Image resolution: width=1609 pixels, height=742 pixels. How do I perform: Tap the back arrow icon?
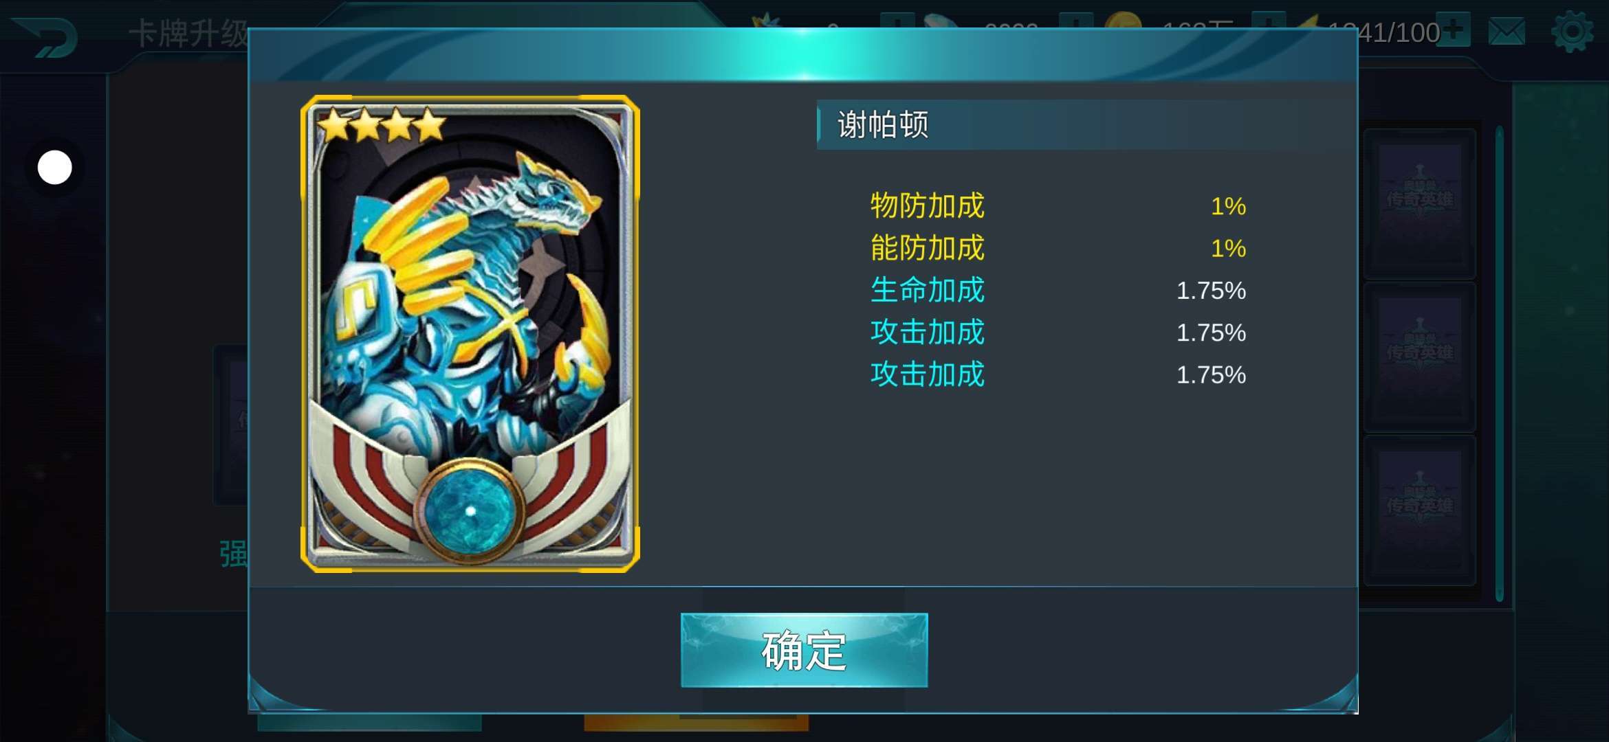pos(45,36)
